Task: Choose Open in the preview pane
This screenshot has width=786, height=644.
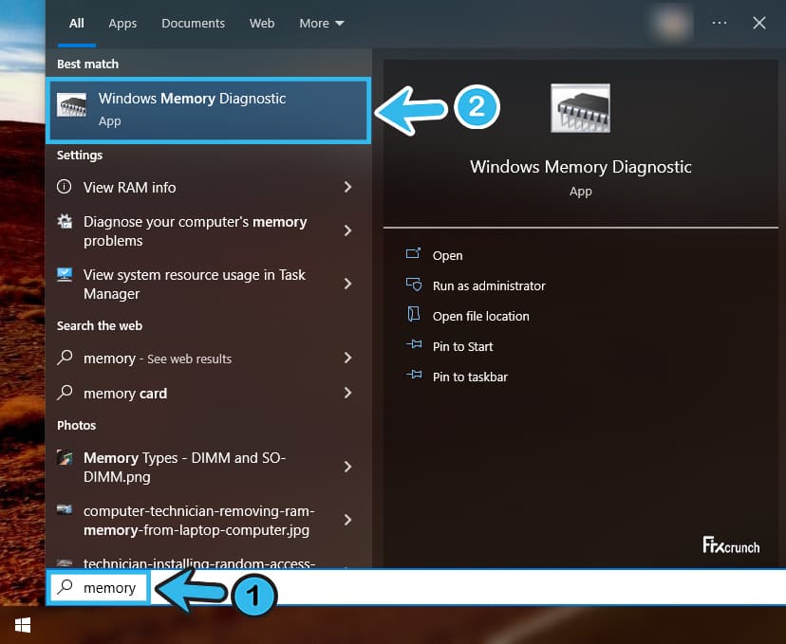Action: (448, 255)
